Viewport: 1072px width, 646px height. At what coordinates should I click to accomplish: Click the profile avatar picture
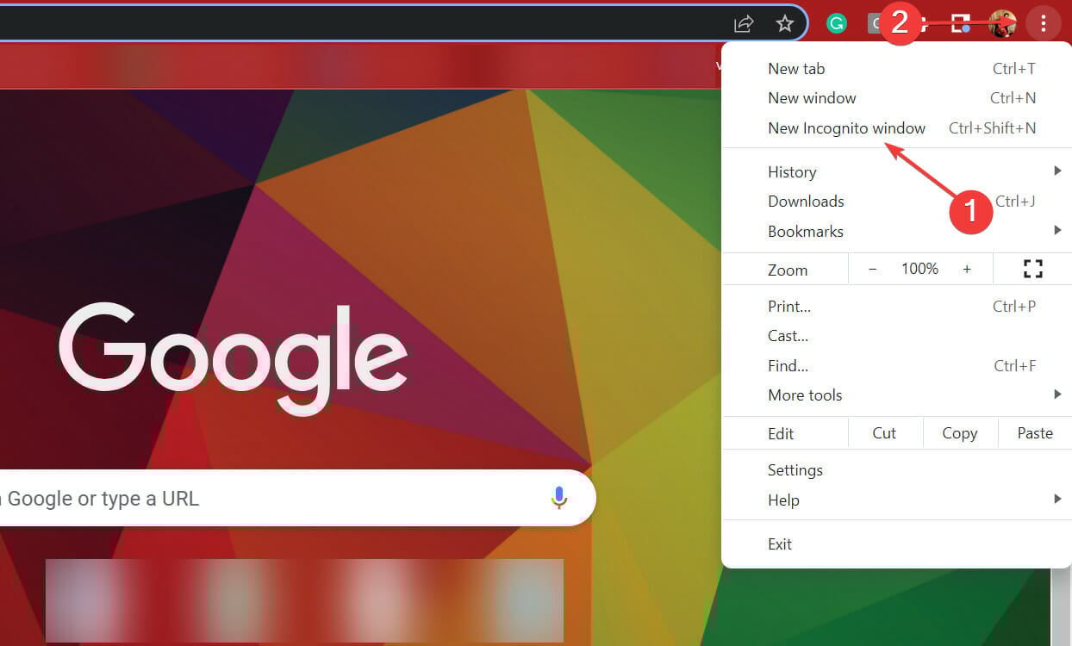click(1002, 23)
